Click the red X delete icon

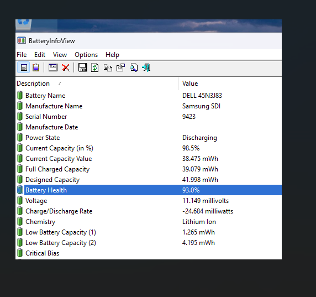[66, 67]
